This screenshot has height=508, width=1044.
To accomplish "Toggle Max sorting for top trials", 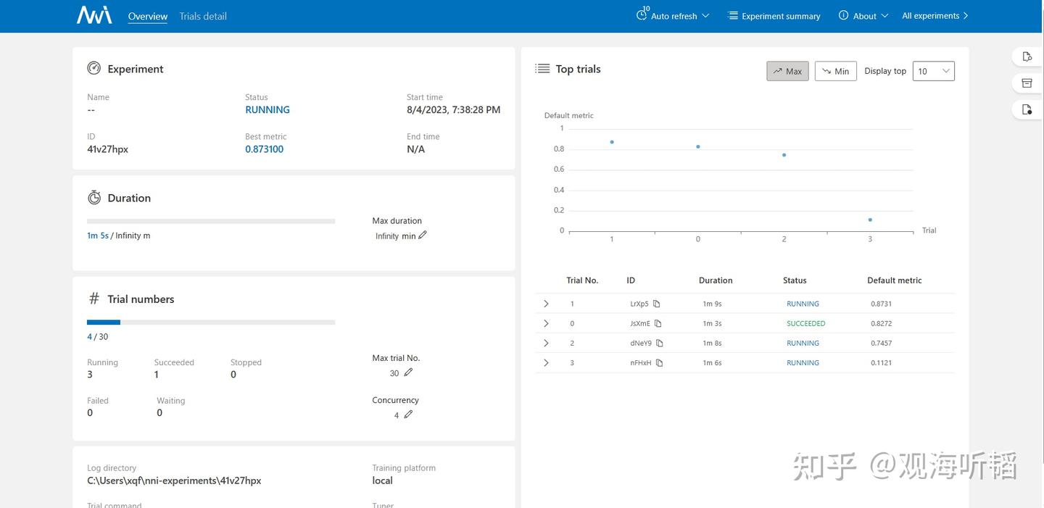I will click(787, 71).
